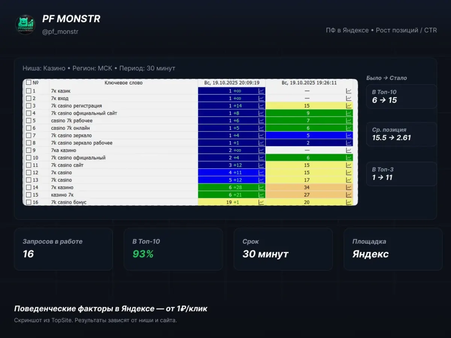Show 19:26:11 chart for "casino 7k рабочее"
Screen dimensions: 451x338
point(349,121)
